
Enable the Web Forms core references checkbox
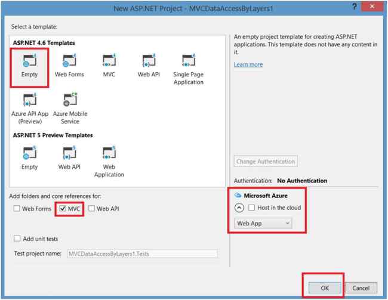(17, 209)
